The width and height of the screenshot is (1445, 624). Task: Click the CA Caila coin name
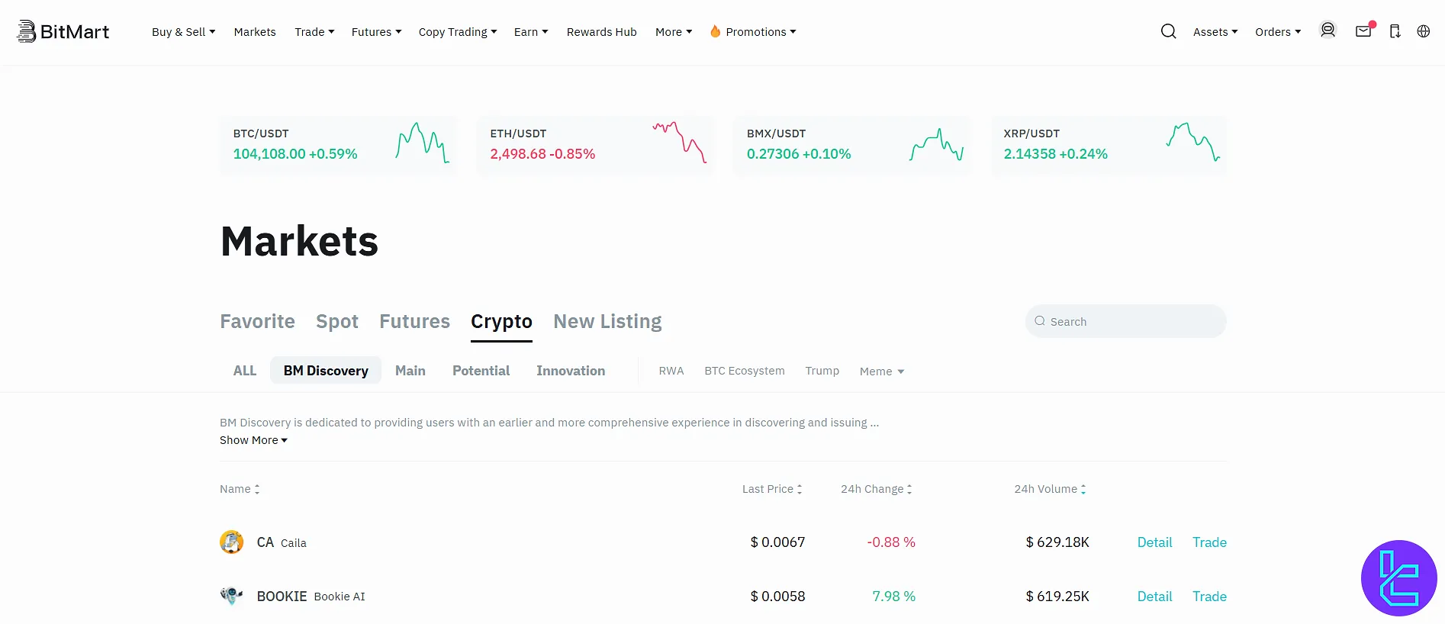(282, 542)
